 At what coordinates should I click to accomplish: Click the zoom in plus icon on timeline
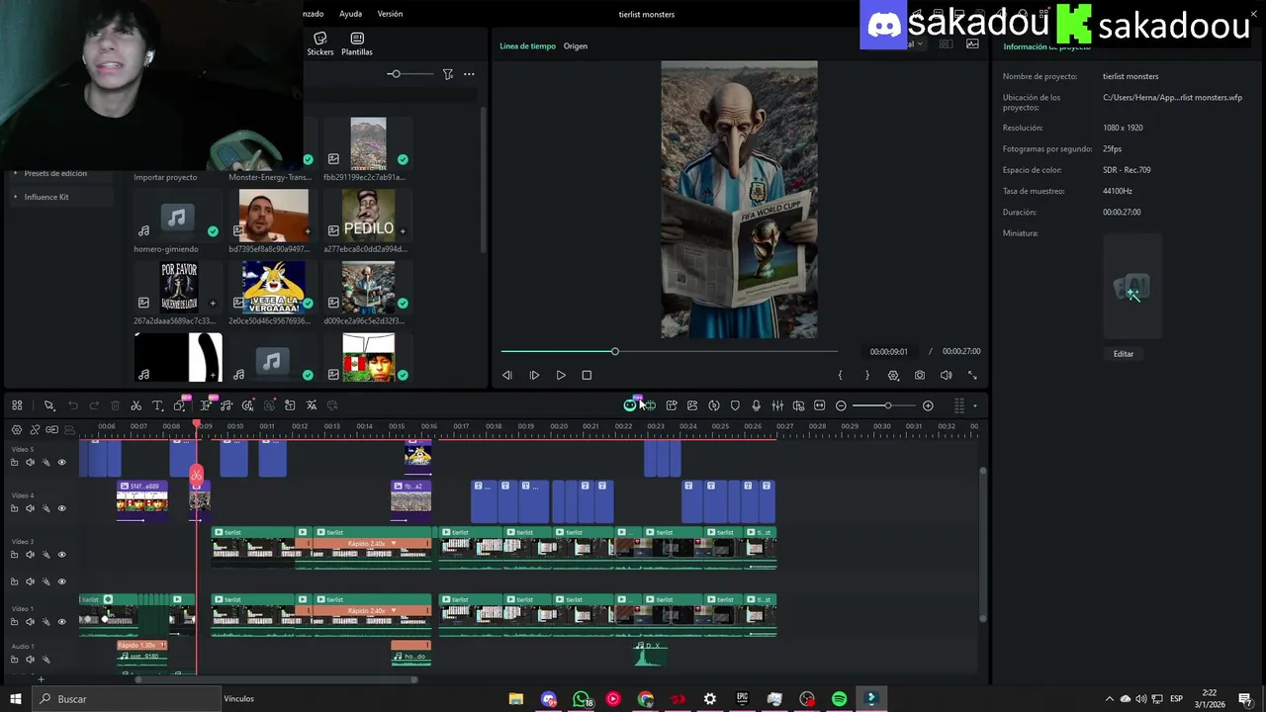(x=928, y=405)
